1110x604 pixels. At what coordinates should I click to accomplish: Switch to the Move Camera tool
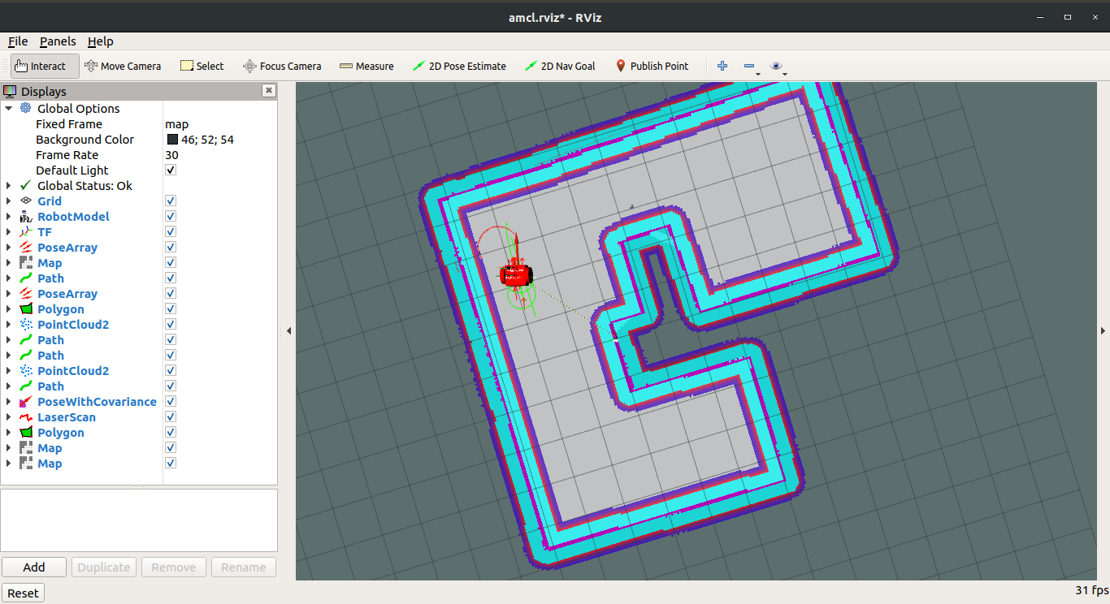point(122,67)
